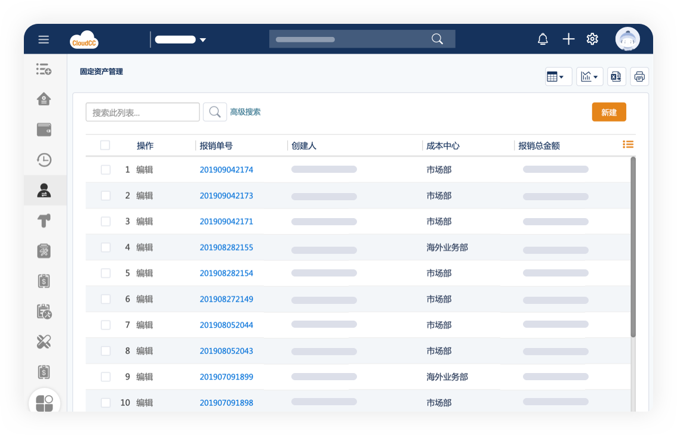Screen dimensions: 677x435
Task: Open reimbursement record 201909042174
Action: (x=226, y=170)
